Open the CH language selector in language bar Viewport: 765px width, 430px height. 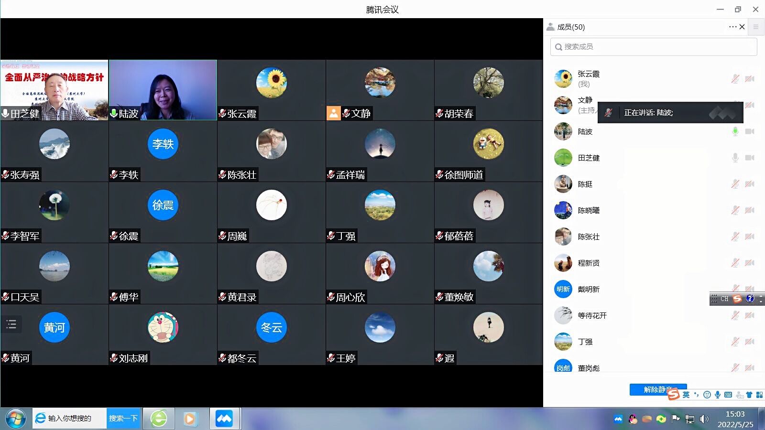(x=724, y=299)
